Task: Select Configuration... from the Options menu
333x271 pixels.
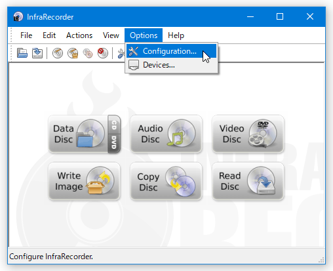Action: [x=171, y=51]
